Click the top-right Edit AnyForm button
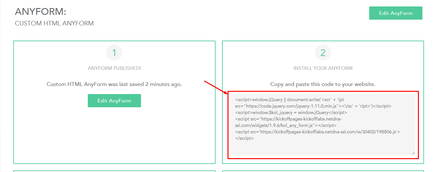Viewport: 435px width, 172px height. [x=396, y=13]
